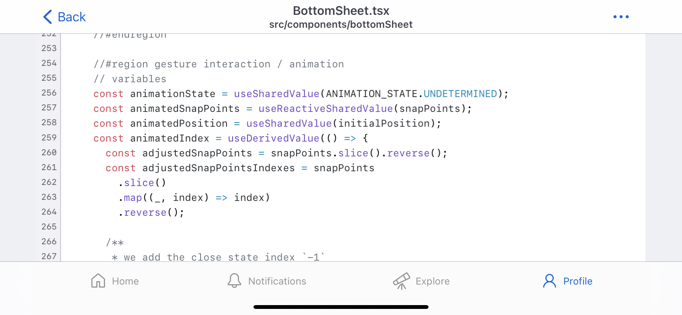Tap the Back chevron arrow icon

pyautogui.click(x=48, y=17)
